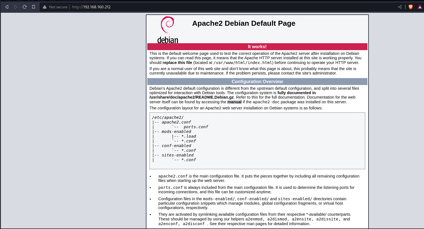The image size is (424, 229).
Task: Click the 'Apache2 Debian Default Page' heading
Action: coord(244,23)
